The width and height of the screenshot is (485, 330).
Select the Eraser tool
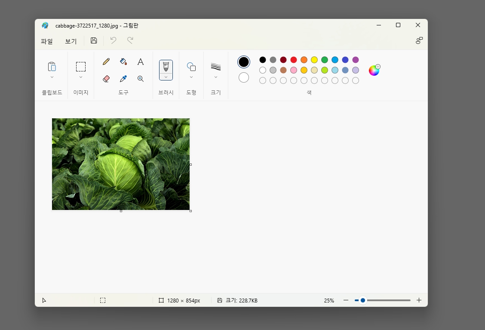coord(106,79)
